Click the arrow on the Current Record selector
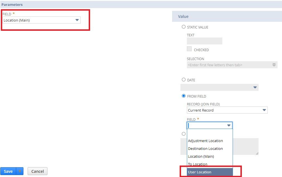Screen dimensions: 282x177 pyautogui.click(x=264, y=110)
